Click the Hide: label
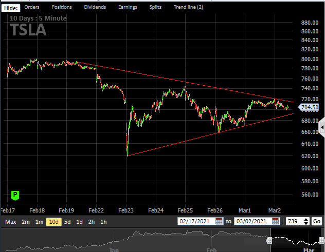The width and height of the screenshot is (325, 252). coord(11,8)
